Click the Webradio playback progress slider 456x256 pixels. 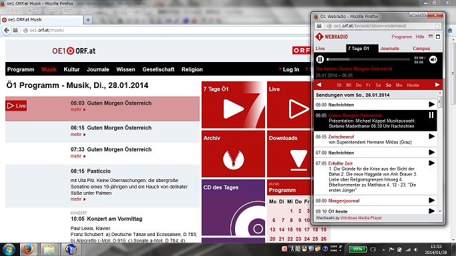pyautogui.click(x=368, y=59)
